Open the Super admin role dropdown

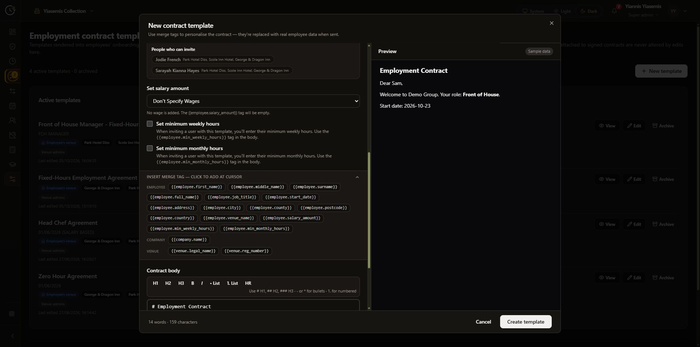(x=643, y=15)
